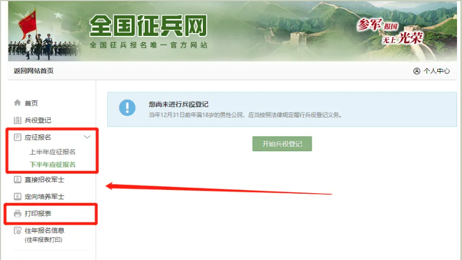Image resolution: width=462 pixels, height=260 pixels.
Task: Open the 兵役登记 sidebar item
Action: 38,120
